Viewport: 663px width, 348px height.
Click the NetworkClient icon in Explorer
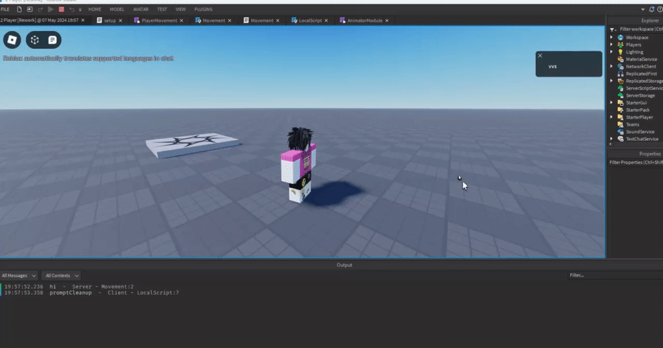[621, 66]
